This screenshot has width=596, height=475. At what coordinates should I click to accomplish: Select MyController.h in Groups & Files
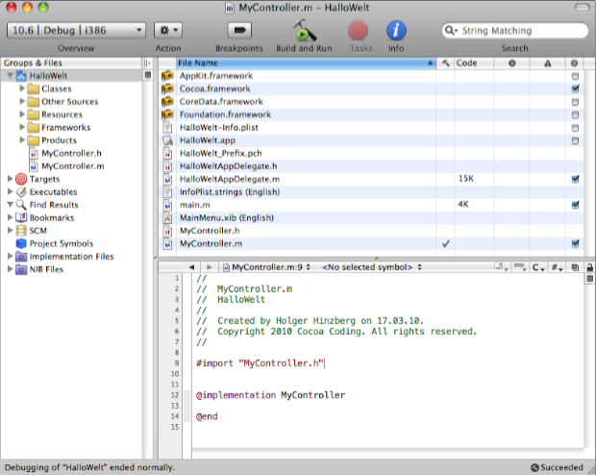coord(71,153)
